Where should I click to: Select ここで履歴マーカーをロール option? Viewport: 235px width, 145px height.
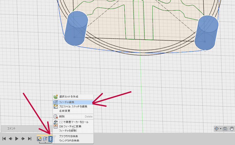click(74, 122)
